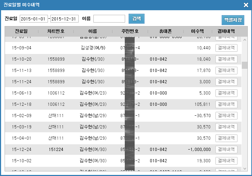Sort by the 진료일 column header
Viewport: 252px width, 176px height.
21,31
